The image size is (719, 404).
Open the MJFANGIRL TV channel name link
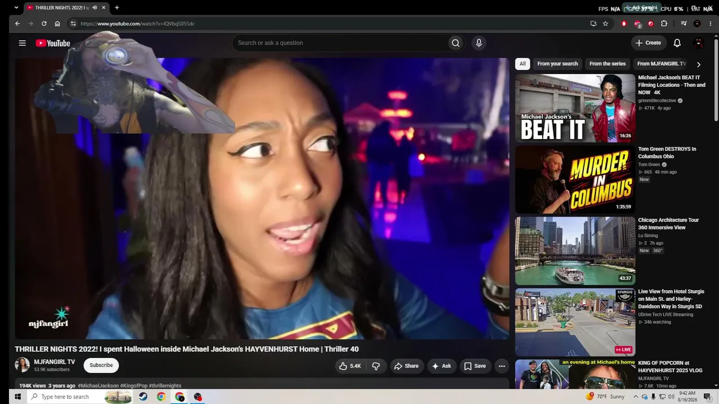tap(54, 362)
